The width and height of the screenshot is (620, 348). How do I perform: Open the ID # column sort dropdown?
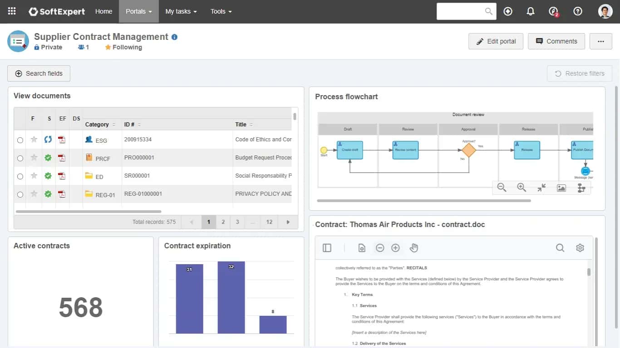(x=139, y=125)
